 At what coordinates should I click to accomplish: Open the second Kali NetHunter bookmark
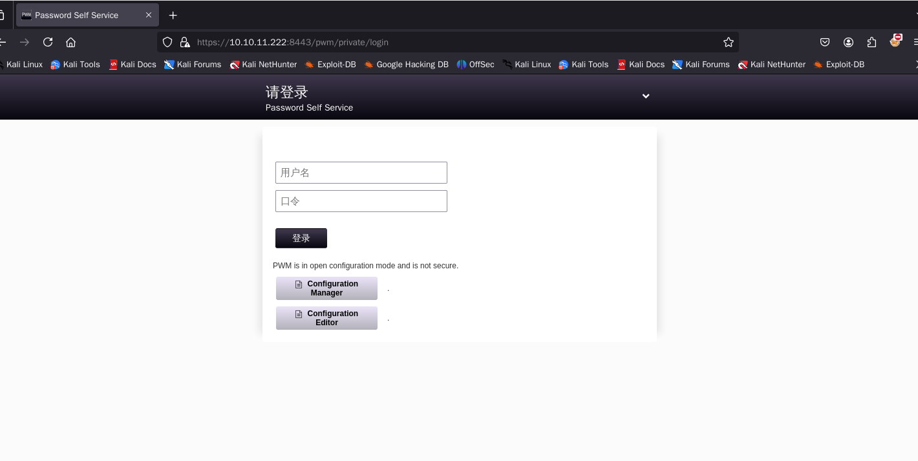(772, 64)
